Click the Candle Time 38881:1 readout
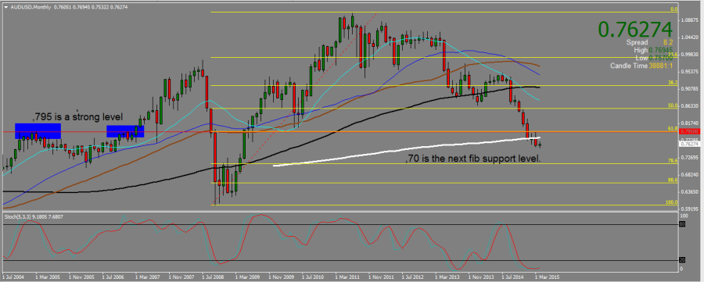Screen dimensions: 704x282 click(642, 66)
